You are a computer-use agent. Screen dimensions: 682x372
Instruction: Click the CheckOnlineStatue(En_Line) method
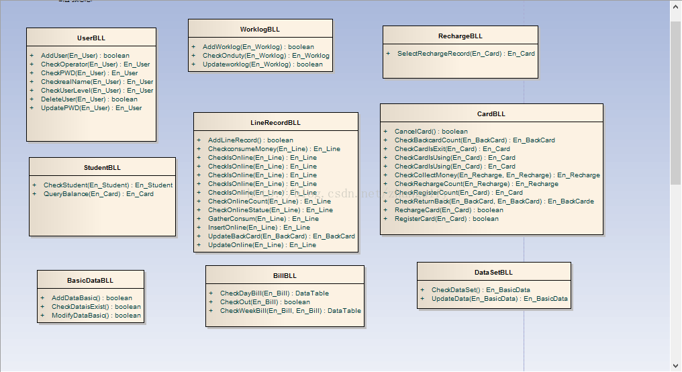click(x=270, y=210)
